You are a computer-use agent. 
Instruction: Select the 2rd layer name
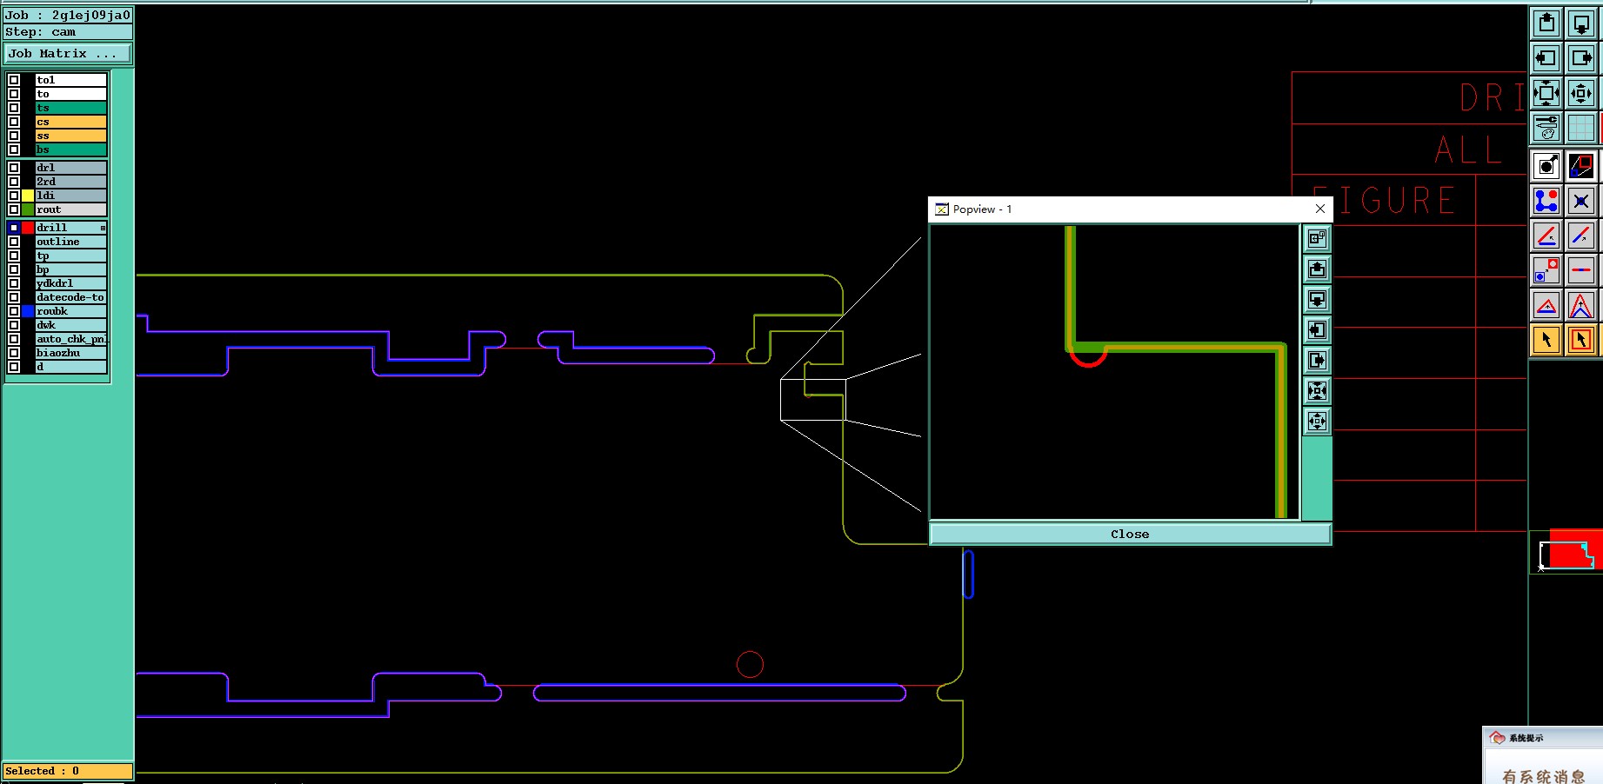click(70, 182)
